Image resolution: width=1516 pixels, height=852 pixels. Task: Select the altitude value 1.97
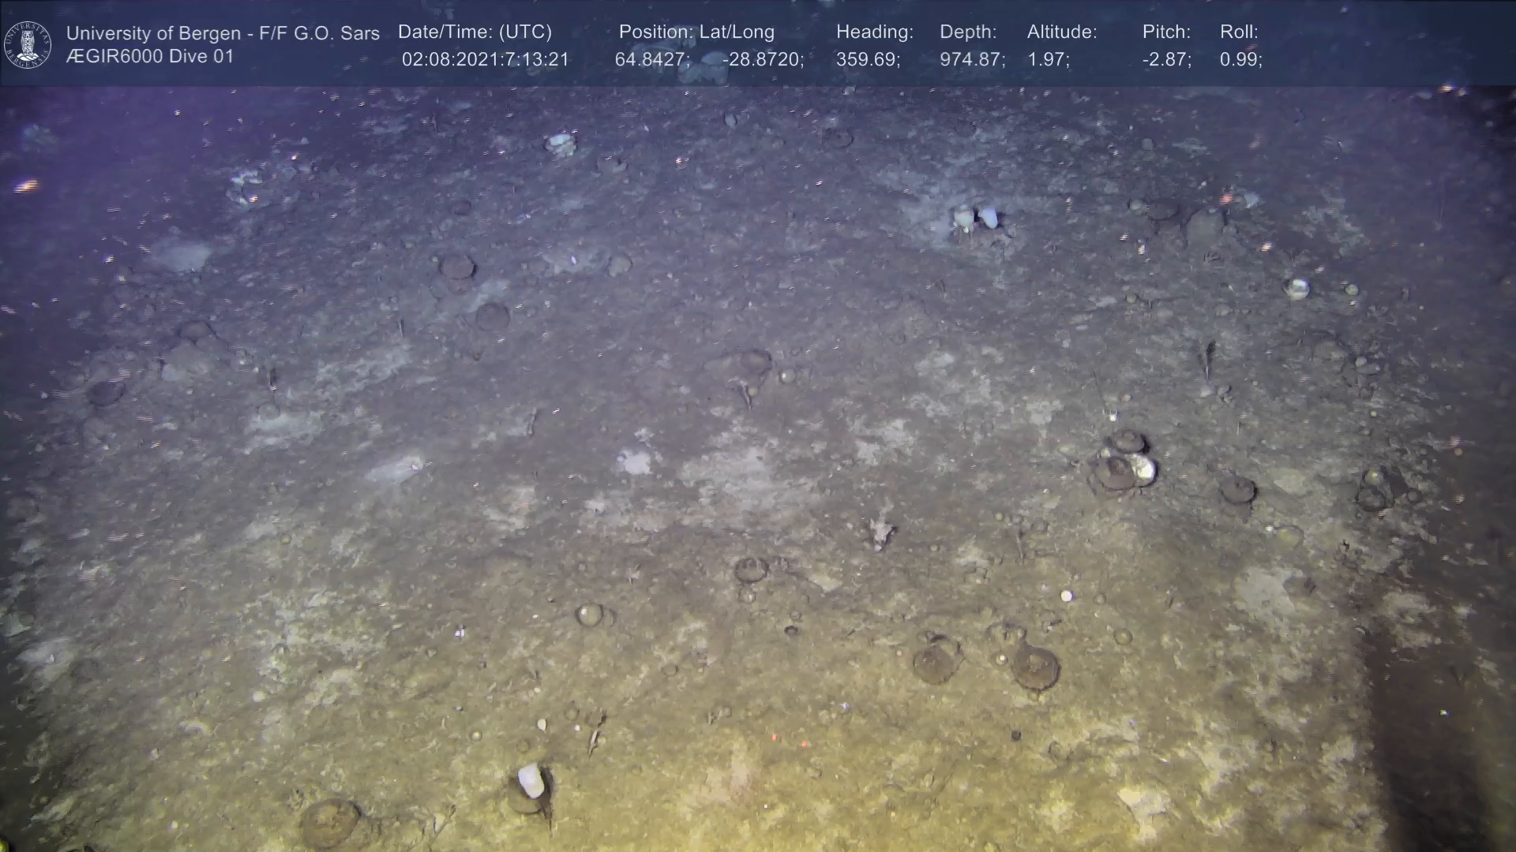coord(1048,60)
